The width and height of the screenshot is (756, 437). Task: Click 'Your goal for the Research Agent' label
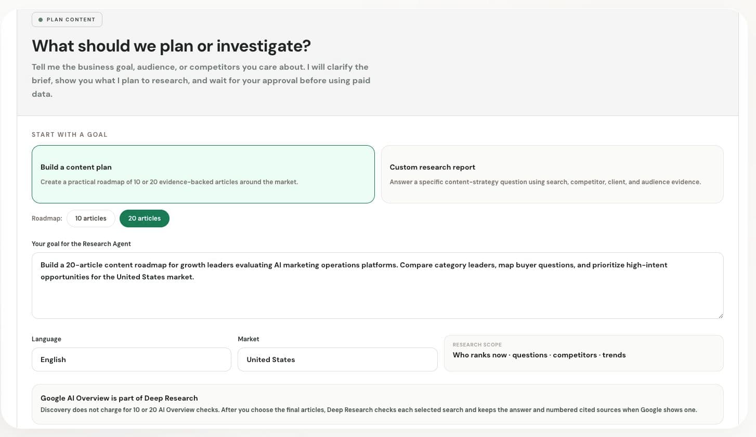[81, 244]
